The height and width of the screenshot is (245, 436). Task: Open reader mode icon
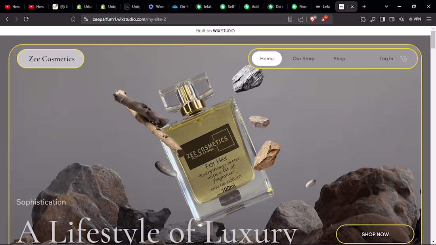tap(290, 19)
